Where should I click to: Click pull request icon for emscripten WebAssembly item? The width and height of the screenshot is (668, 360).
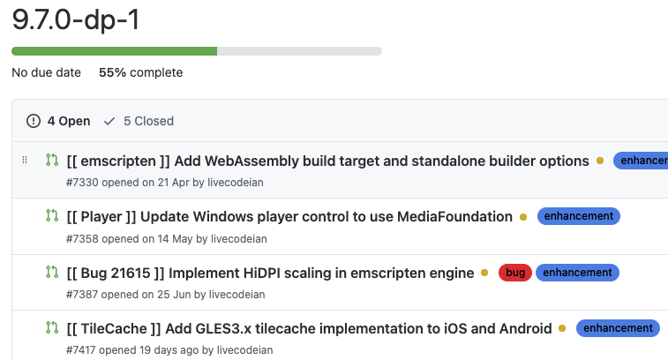tap(52, 160)
